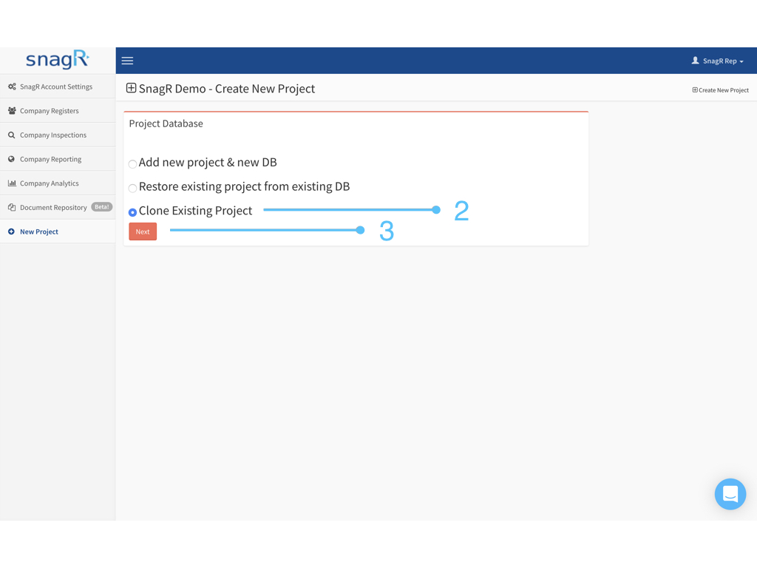Viewport: 757px width, 568px height.
Task: Open Company Reporting section
Action: (x=58, y=159)
